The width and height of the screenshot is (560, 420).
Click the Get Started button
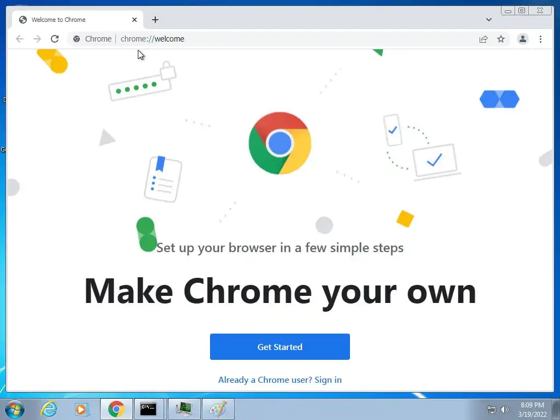click(x=279, y=346)
